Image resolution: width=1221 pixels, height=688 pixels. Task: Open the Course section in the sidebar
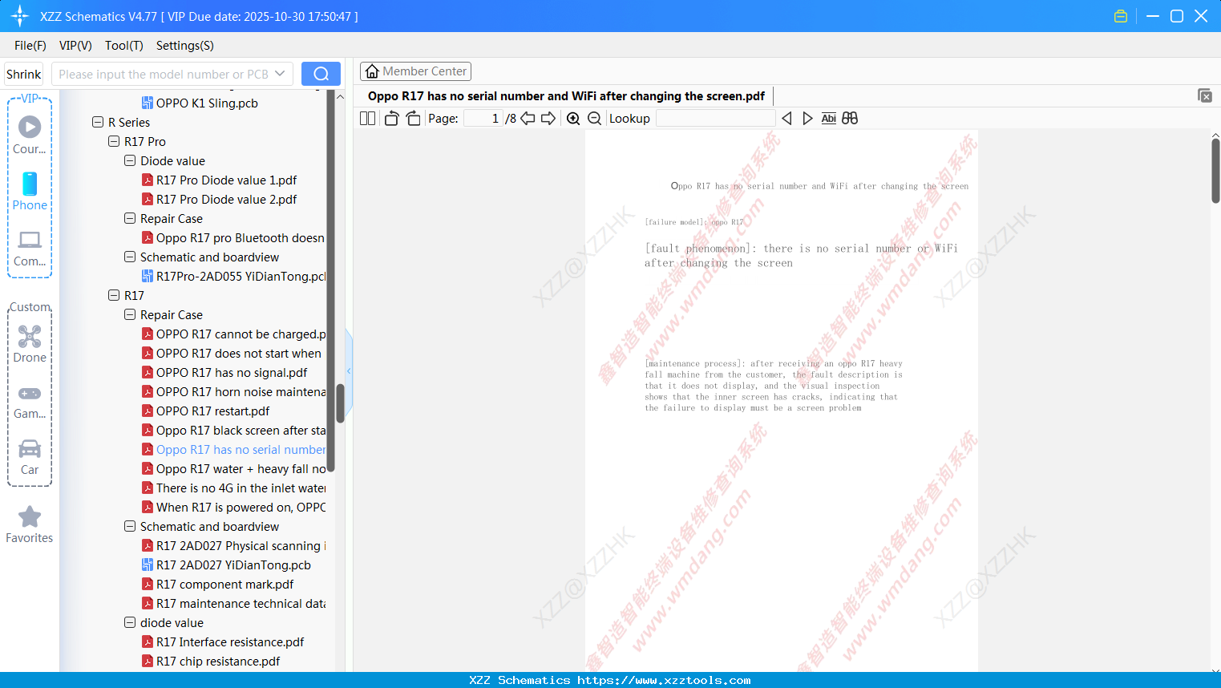(30, 135)
